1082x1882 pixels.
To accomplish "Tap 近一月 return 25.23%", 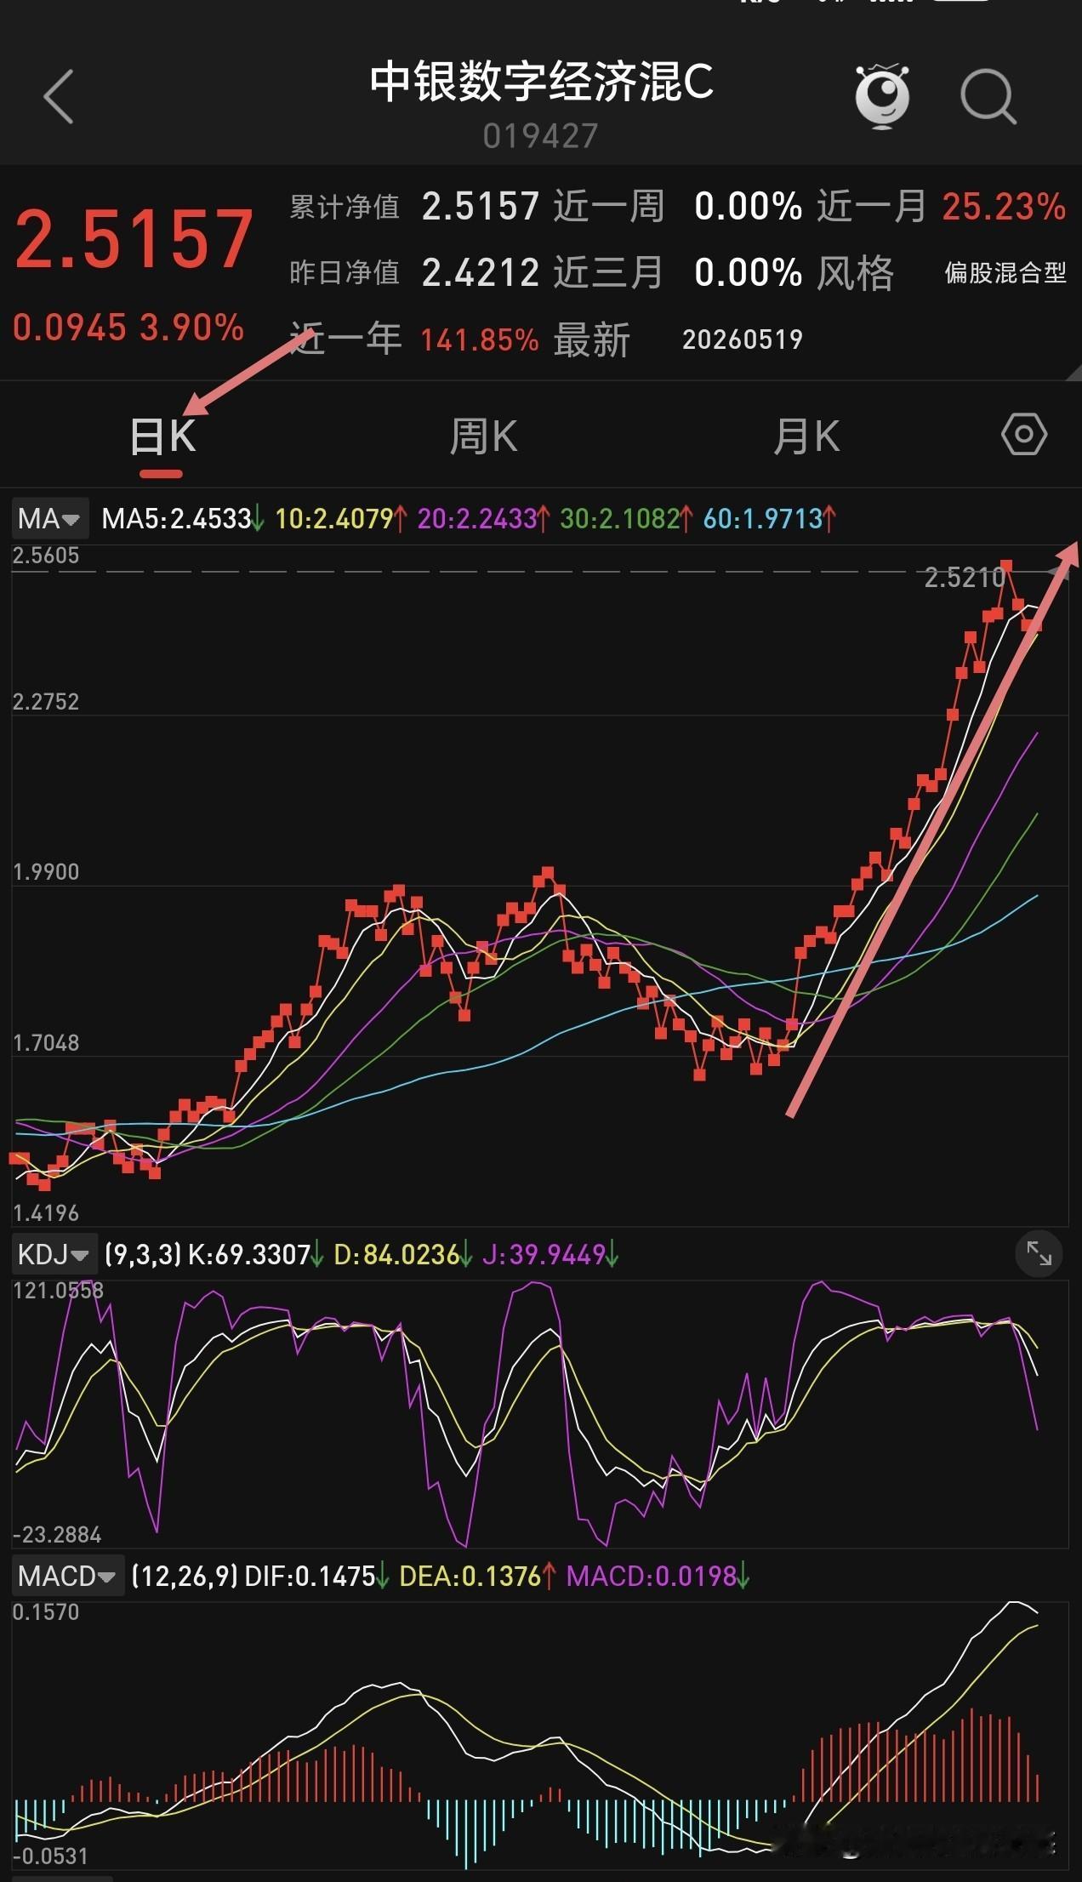I will [1004, 207].
